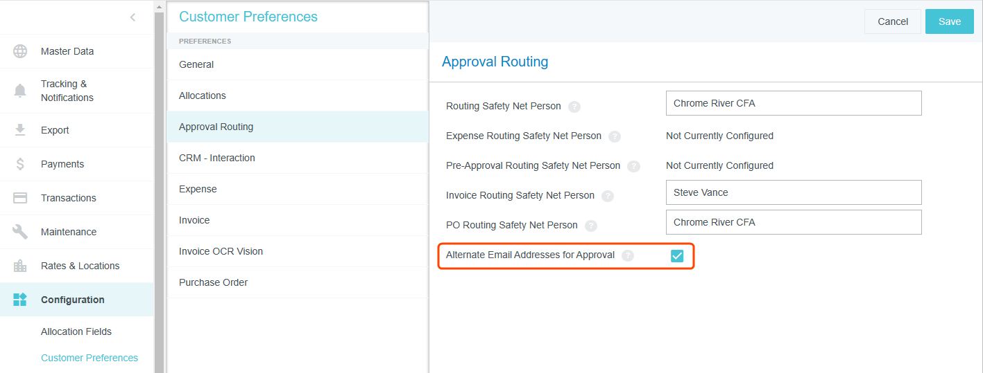Collapse the Configuration menu section

[x=73, y=300]
